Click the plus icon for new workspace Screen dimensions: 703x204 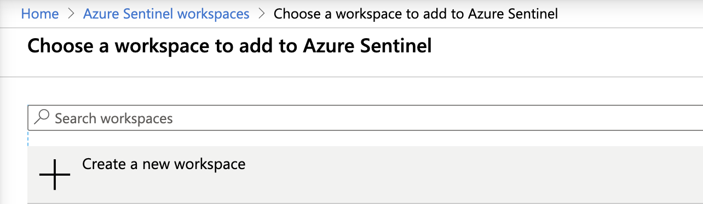point(55,175)
